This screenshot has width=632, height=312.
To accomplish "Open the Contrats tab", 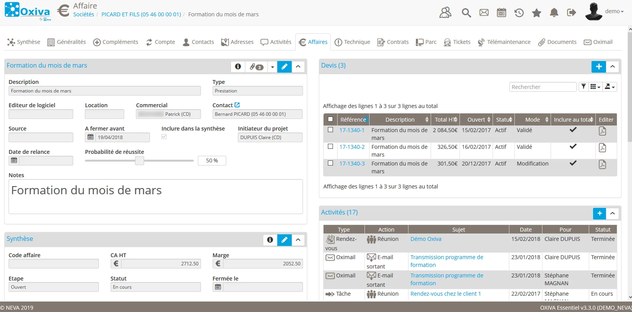I will (393, 42).
